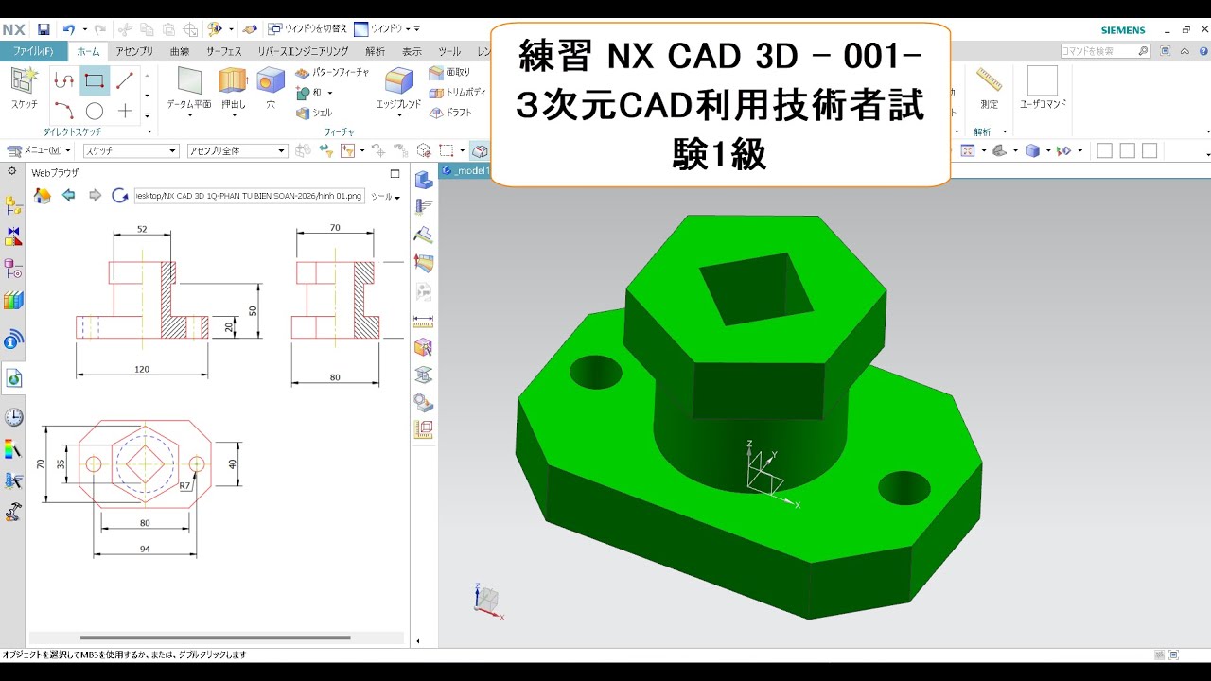
Task: Select the Rectangle sketch tool
Action: [95, 80]
